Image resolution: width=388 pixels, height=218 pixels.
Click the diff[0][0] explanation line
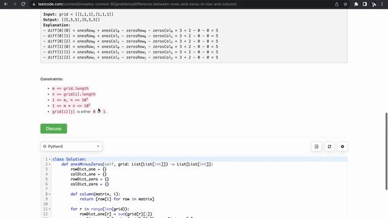coord(131,30)
